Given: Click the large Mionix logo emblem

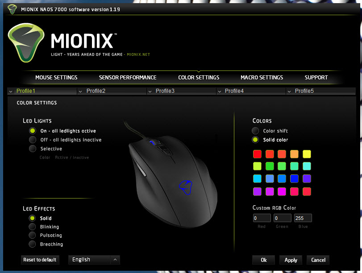Looking at the screenshot, I should point(26,43).
